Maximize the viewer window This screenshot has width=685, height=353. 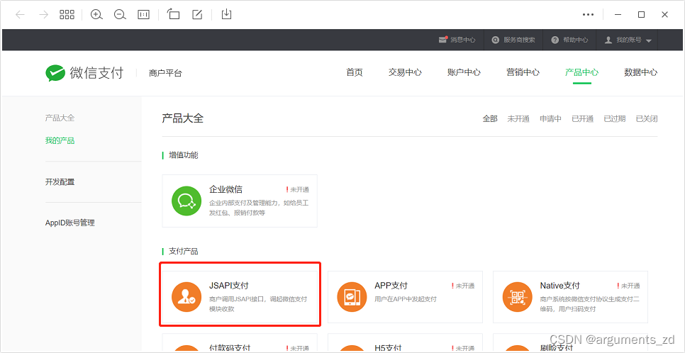point(641,14)
